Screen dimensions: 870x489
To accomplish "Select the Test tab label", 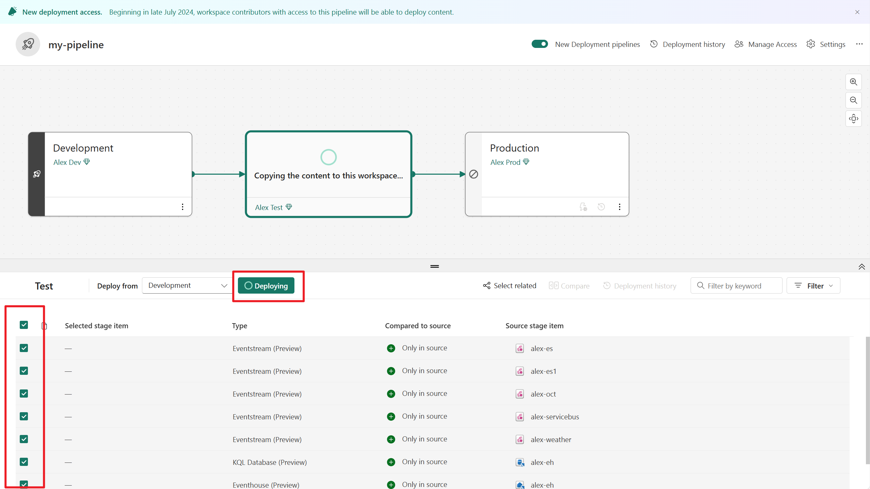I will pyautogui.click(x=44, y=286).
